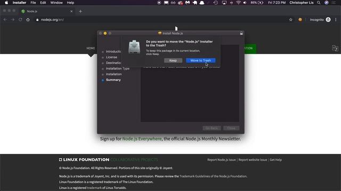Reload the nodejs.org page
The image size is (341, 191).
click(x=20, y=20)
